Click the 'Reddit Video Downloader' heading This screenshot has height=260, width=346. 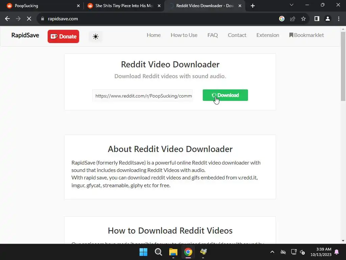point(170,64)
